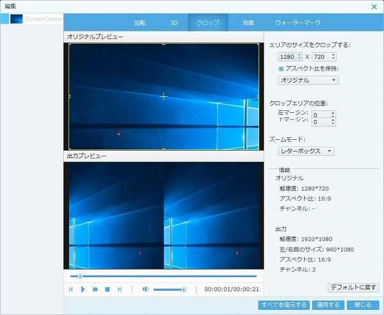The image size is (384, 315).
Task: Click 左/右目のサイズ: 960*1080 text
Action: pyautogui.click(x=317, y=250)
